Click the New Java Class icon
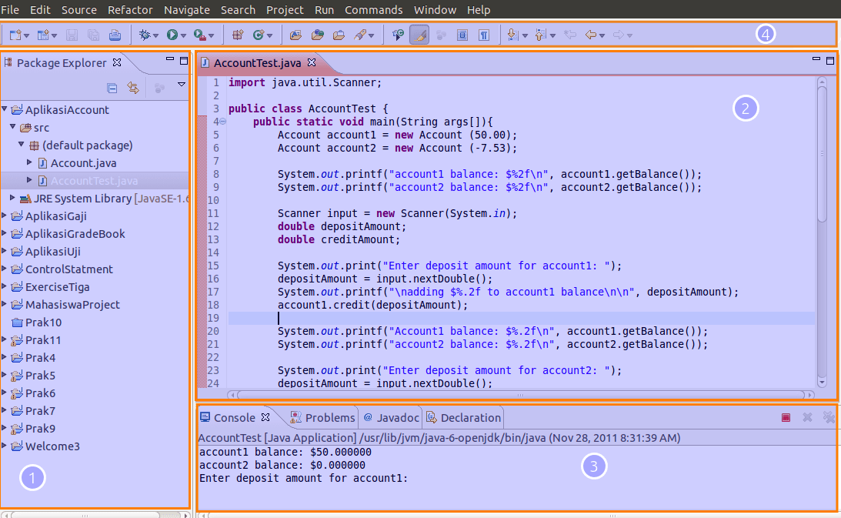The image size is (841, 518). point(259,35)
